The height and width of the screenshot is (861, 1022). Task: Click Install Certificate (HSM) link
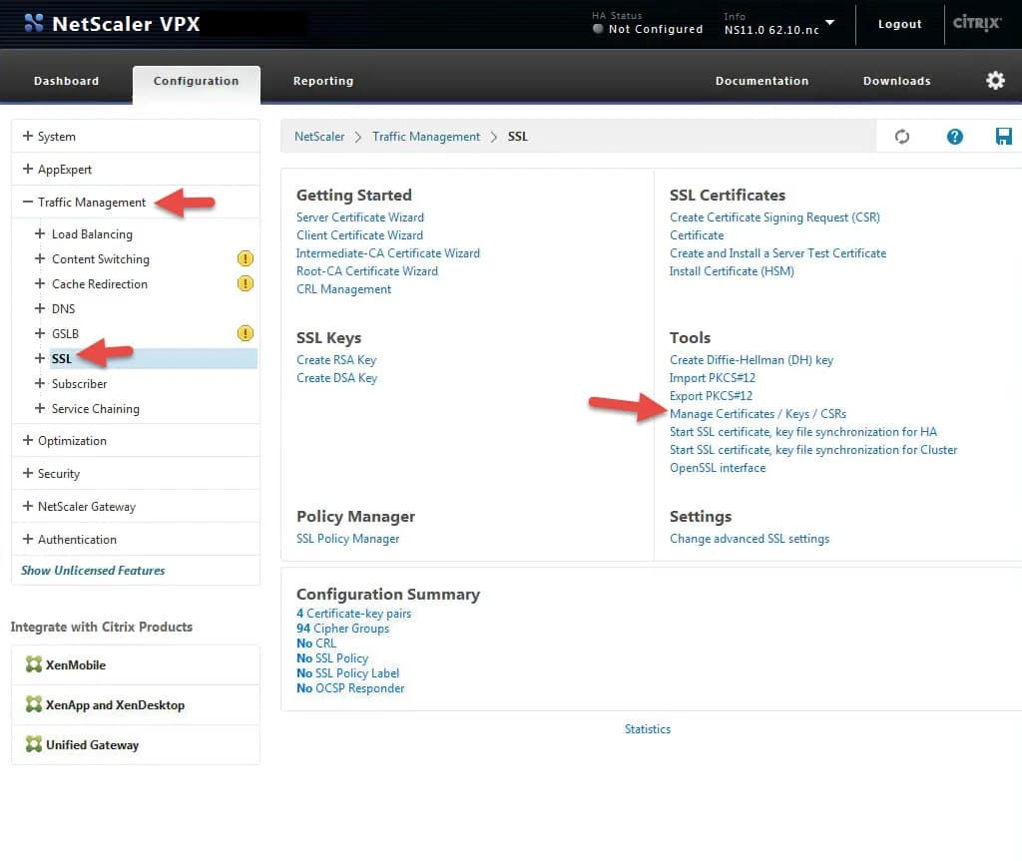pos(732,271)
